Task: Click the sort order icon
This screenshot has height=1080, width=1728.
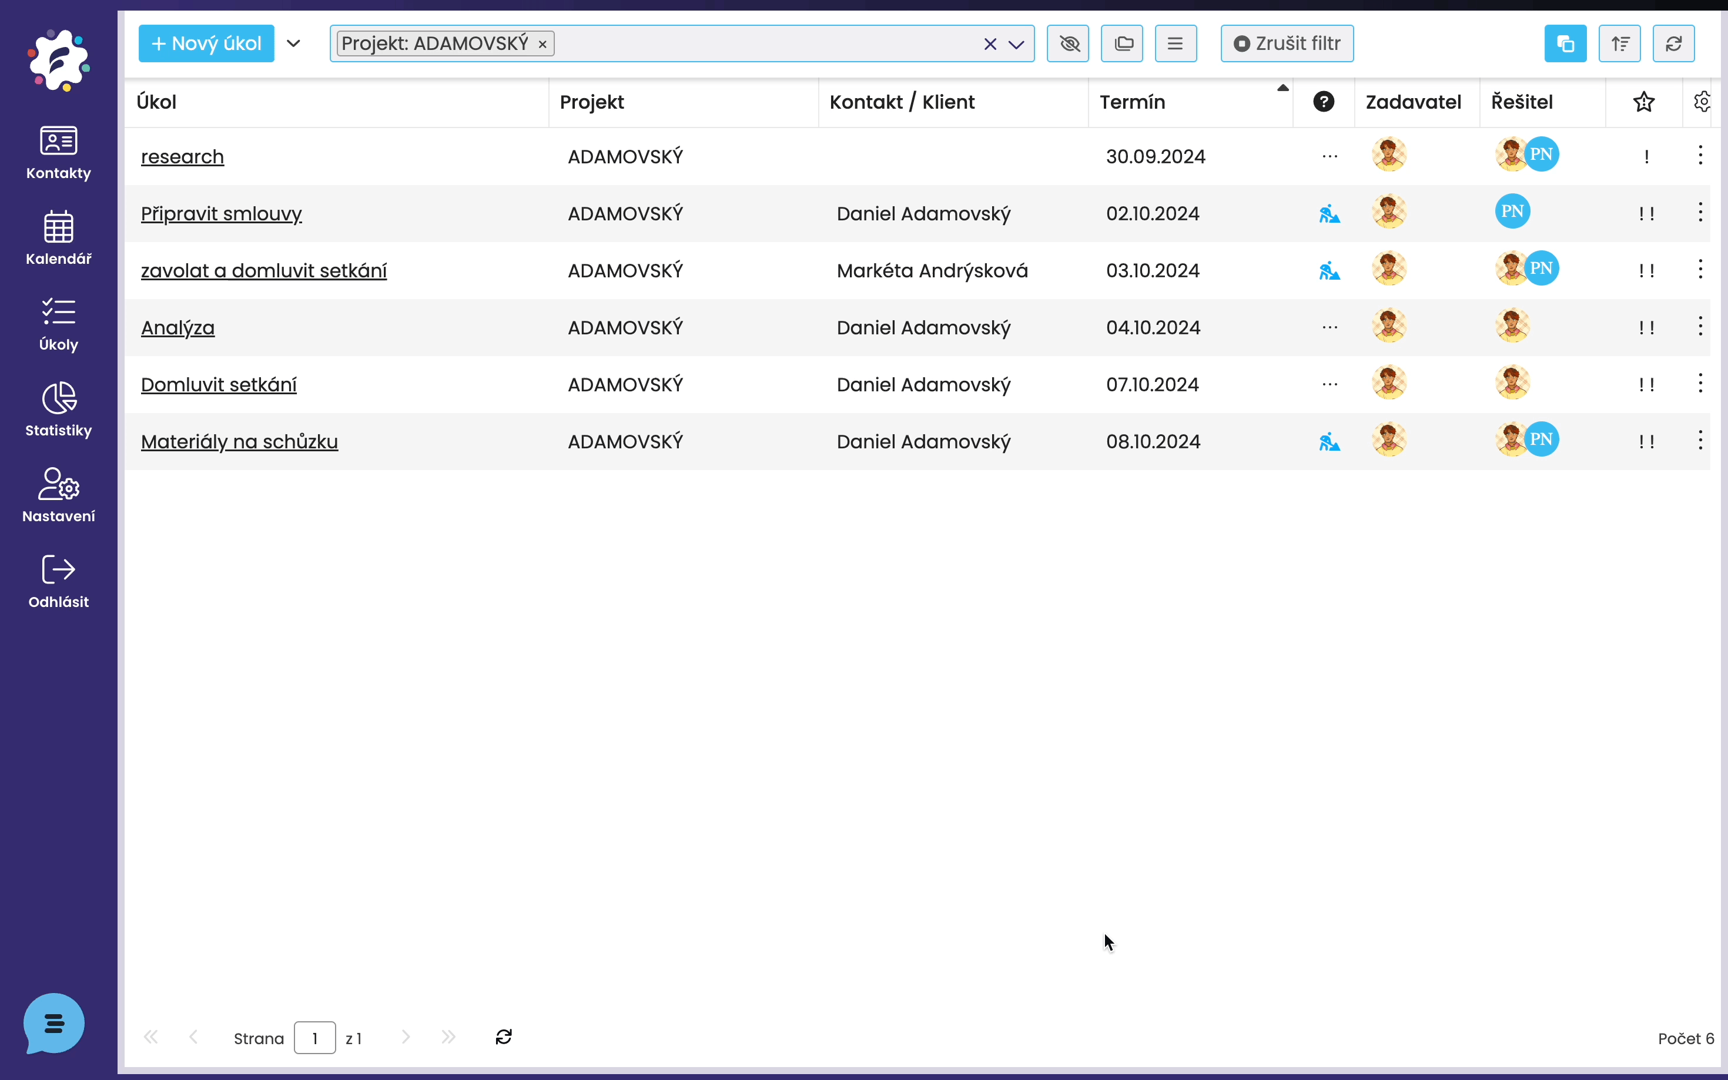Action: (x=1619, y=43)
